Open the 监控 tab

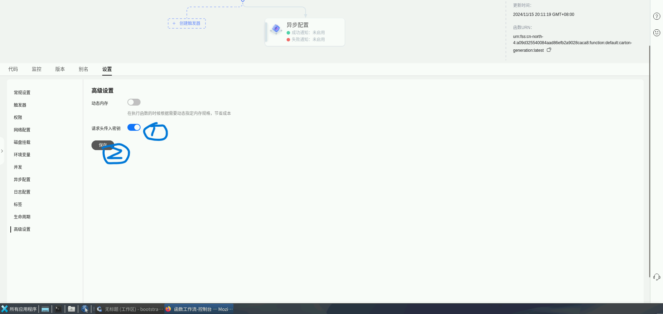[37, 69]
